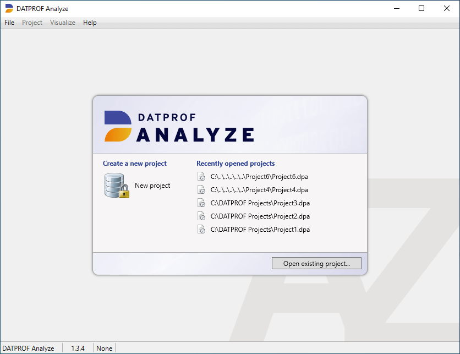Click the file icon beside Project3.dpa
Screen dimensions: 460x354
tap(201, 203)
